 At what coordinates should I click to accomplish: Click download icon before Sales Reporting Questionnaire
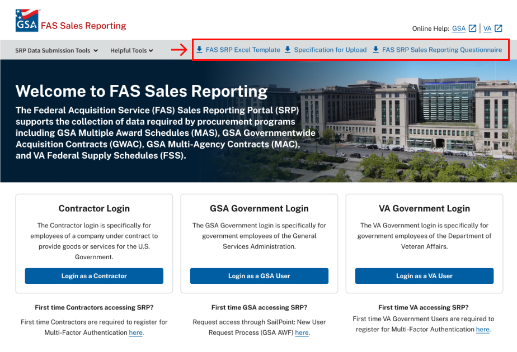[x=375, y=50]
